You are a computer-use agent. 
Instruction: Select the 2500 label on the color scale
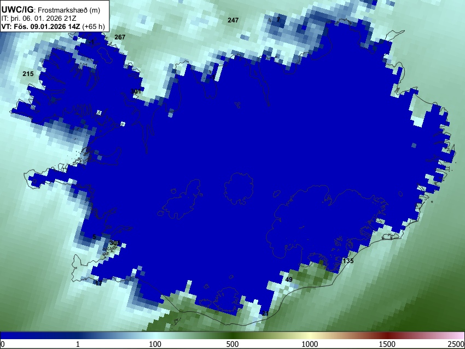click(x=456, y=344)
